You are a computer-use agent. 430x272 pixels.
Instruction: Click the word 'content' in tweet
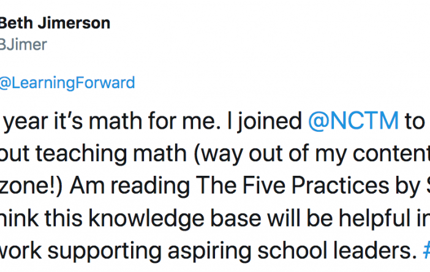391,154
